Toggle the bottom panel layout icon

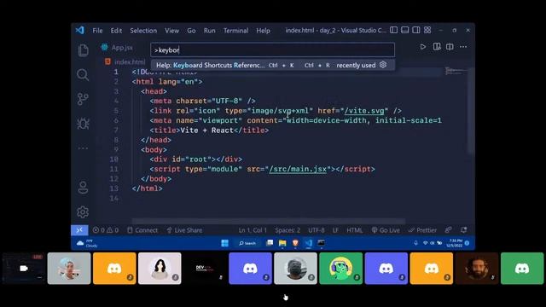pyautogui.click(x=404, y=31)
